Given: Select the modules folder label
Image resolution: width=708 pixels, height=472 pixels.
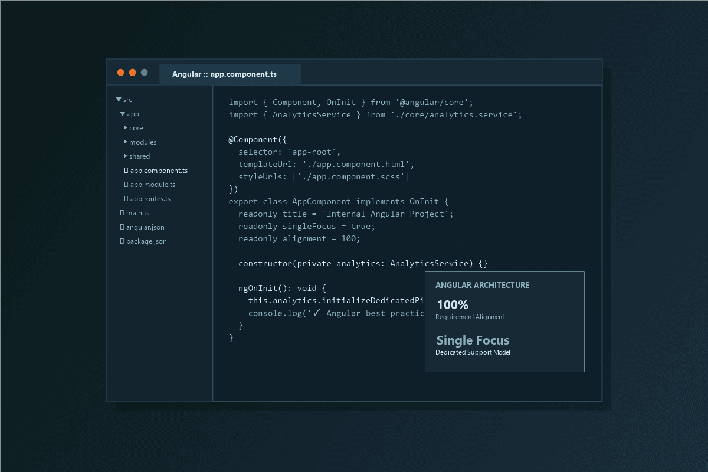Looking at the screenshot, I should [x=143, y=142].
